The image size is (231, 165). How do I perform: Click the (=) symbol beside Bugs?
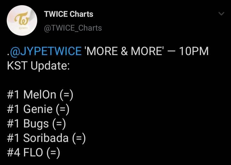pyautogui.click(x=59, y=124)
